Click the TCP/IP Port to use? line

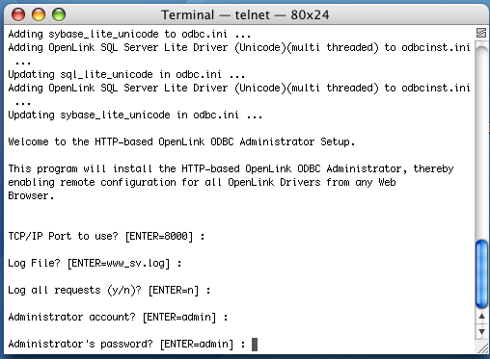click(x=106, y=237)
